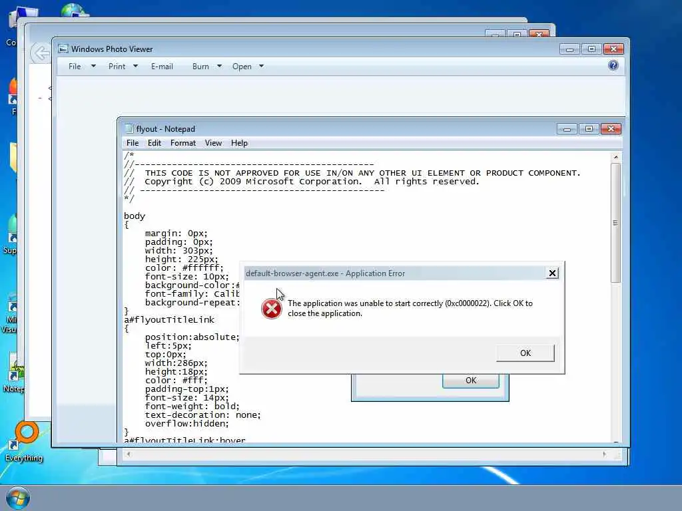Click the Notepad document icon in title bar

pyautogui.click(x=129, y=128)
